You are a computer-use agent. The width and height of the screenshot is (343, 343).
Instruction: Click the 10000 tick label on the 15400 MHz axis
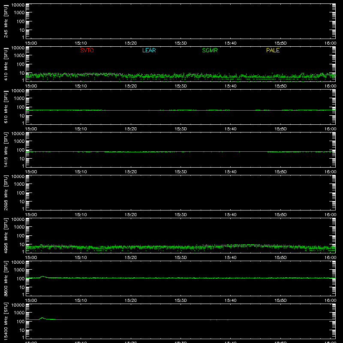[x=18, y=305]
